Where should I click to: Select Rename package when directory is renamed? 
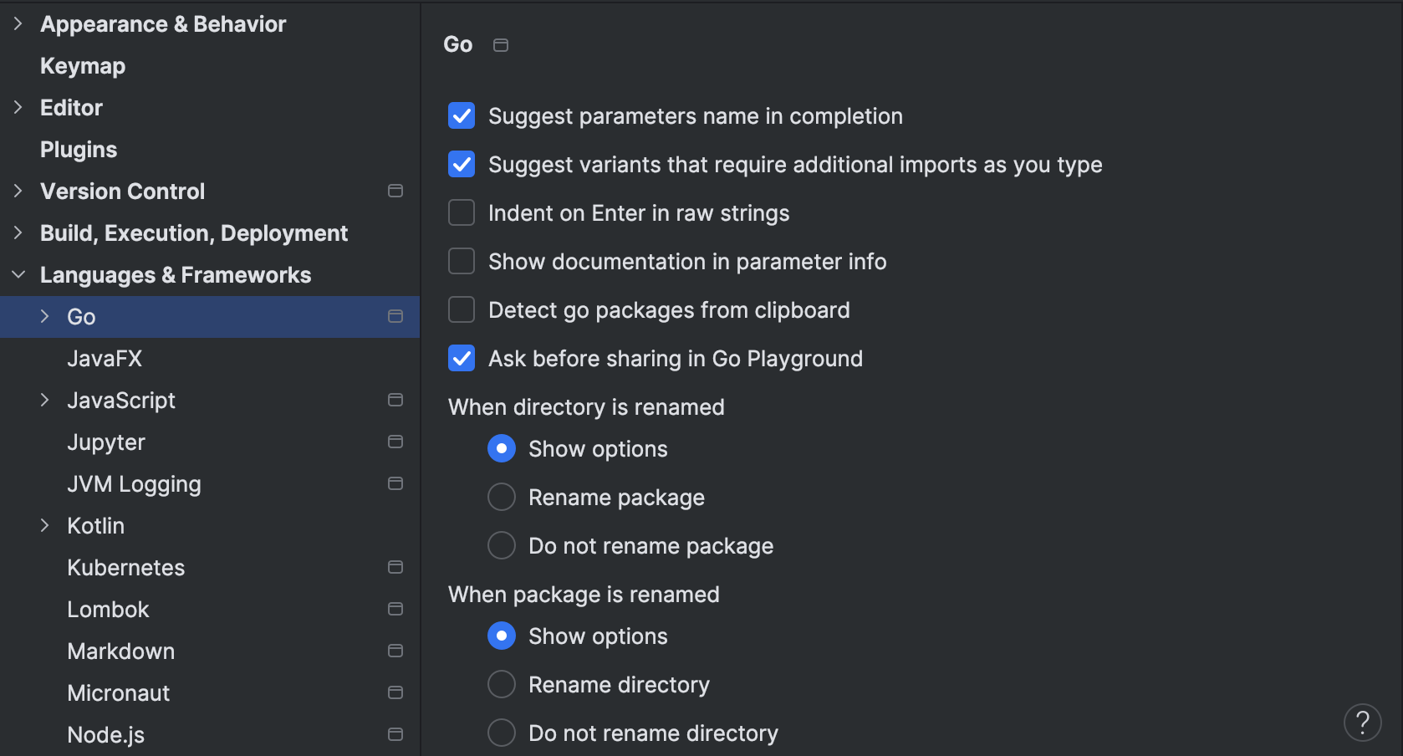coord(501,497)
